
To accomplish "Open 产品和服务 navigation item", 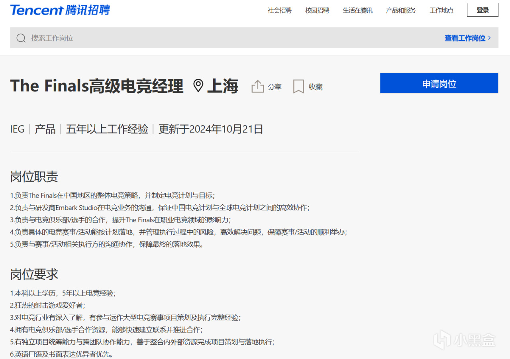I will click(x=401, y=10).
